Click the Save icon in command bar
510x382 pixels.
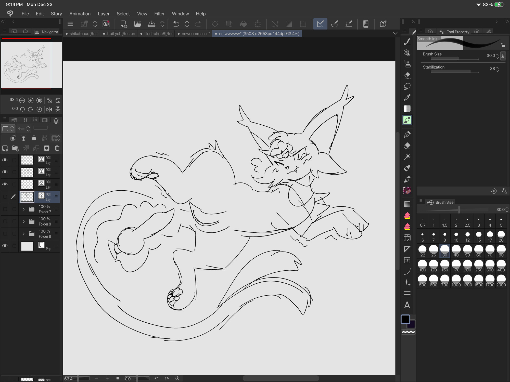tap(152, 24)
